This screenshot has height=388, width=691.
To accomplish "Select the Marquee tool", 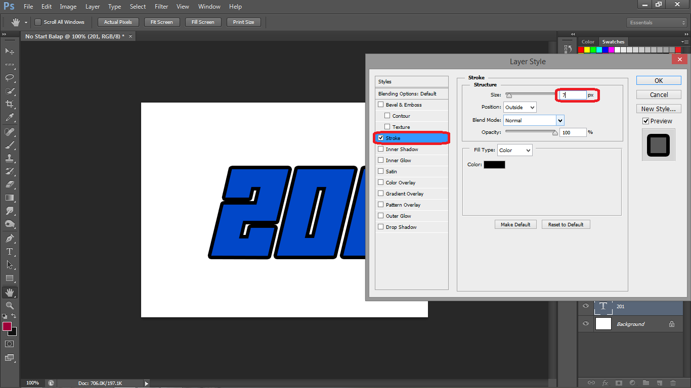I will (10, 65).
